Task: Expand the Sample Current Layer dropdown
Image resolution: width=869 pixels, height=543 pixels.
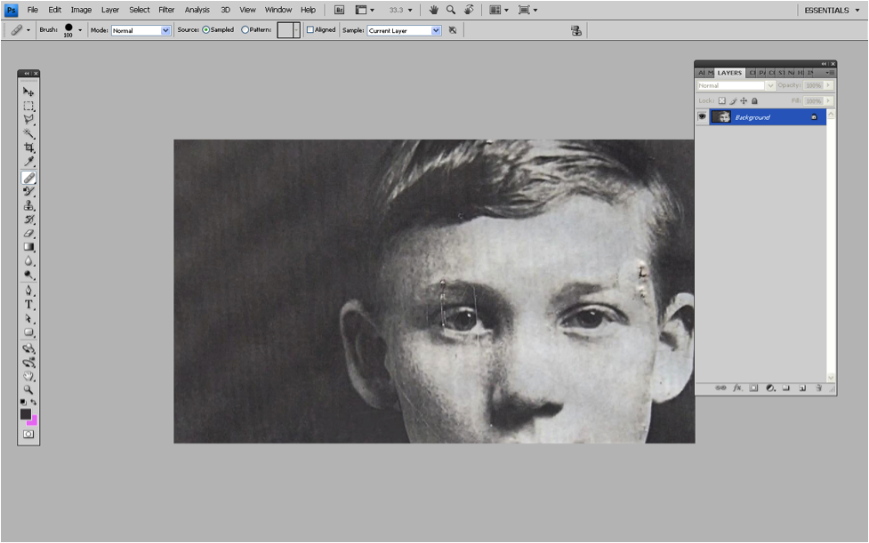Action: (436, 30)
